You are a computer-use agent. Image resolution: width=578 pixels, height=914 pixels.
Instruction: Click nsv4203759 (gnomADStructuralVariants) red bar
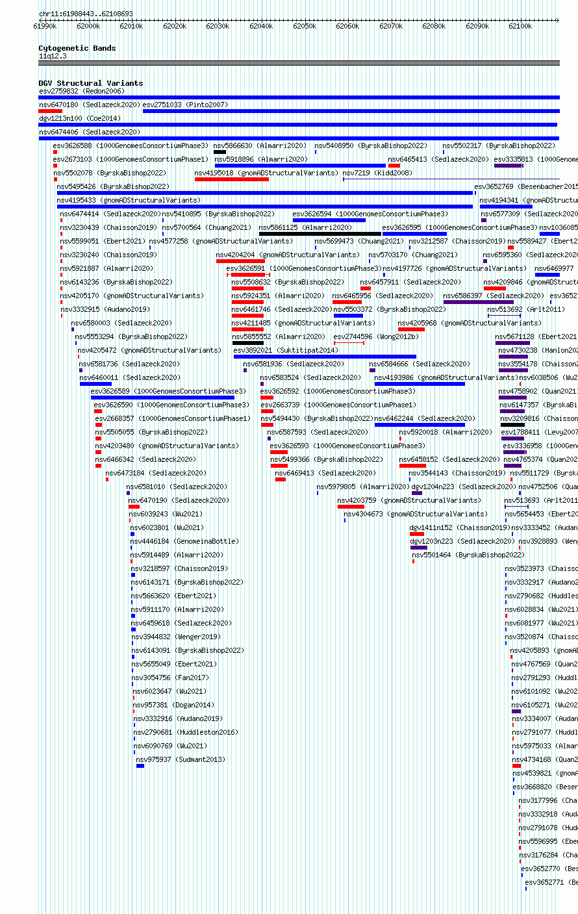(x=351, y=507)
